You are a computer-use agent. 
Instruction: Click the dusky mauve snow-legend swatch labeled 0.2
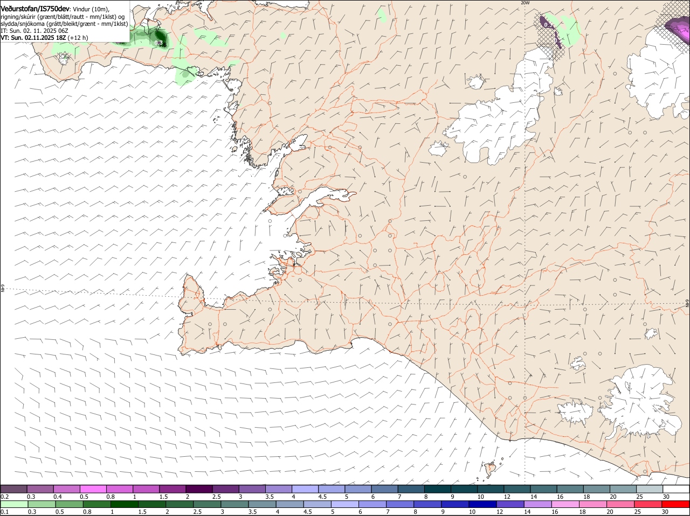tap(13, 489)
